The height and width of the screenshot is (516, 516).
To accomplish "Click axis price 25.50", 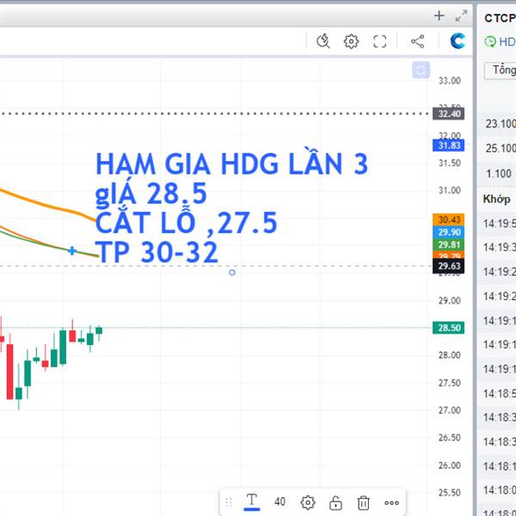I will pyautogui.click(x=449, y=493).
